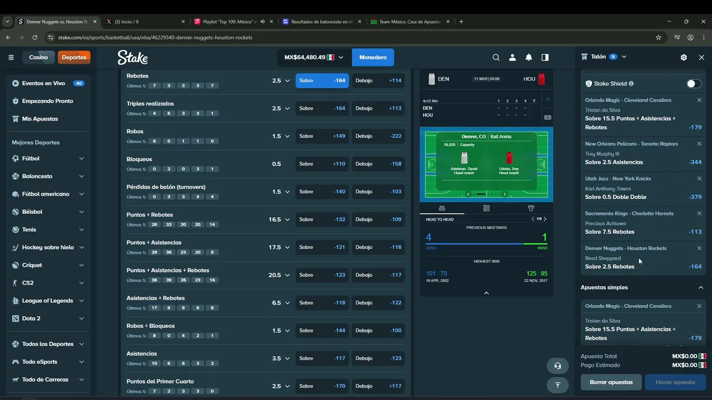Screen dimensions: 712x400
Task: Open Mis Apuestas menu item
Action: (x=48, y=119)
